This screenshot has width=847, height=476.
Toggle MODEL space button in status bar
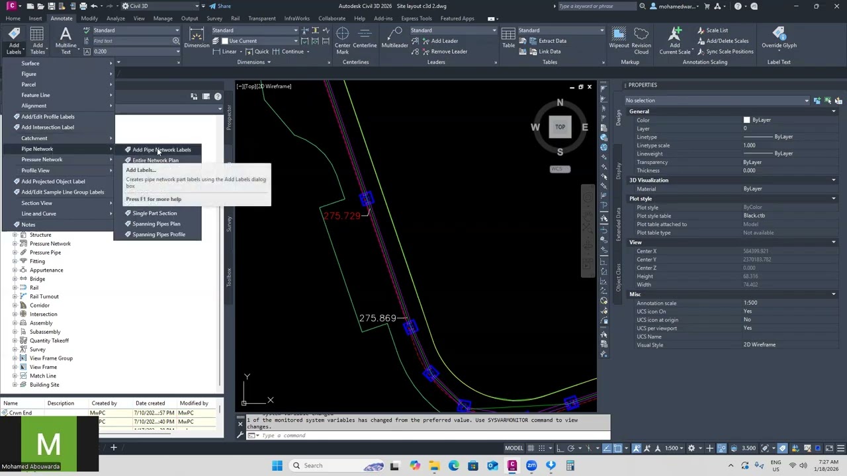coord(514,448)
